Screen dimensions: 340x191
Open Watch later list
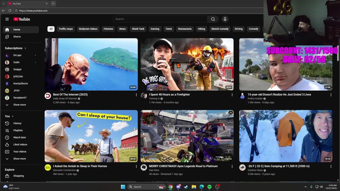[x=21, y=137]
